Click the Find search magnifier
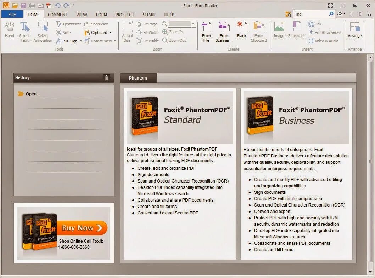Image resolution: width=375 pixels, height=278 pixels. (331, 14)
